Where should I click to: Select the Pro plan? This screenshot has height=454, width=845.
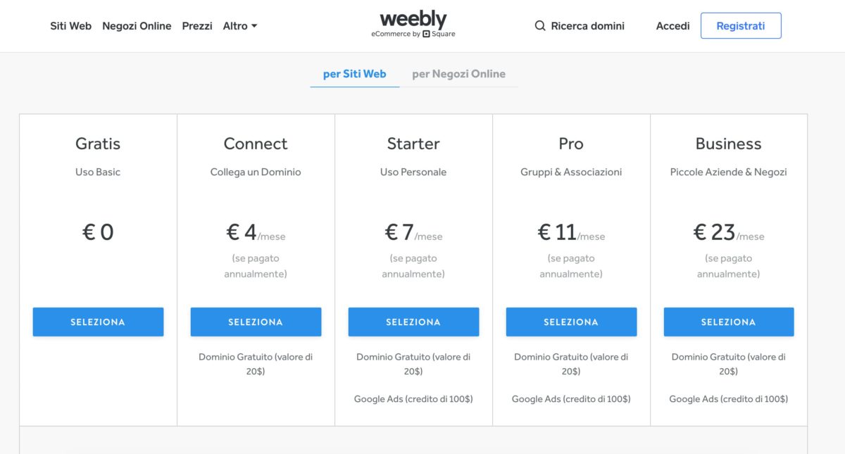571,322
